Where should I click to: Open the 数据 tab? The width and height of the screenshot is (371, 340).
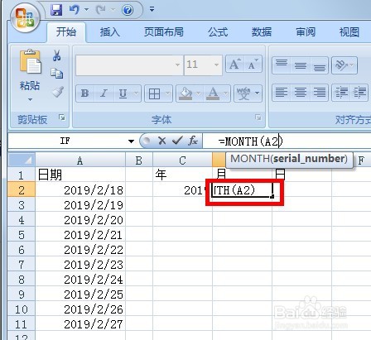(262, 32)
